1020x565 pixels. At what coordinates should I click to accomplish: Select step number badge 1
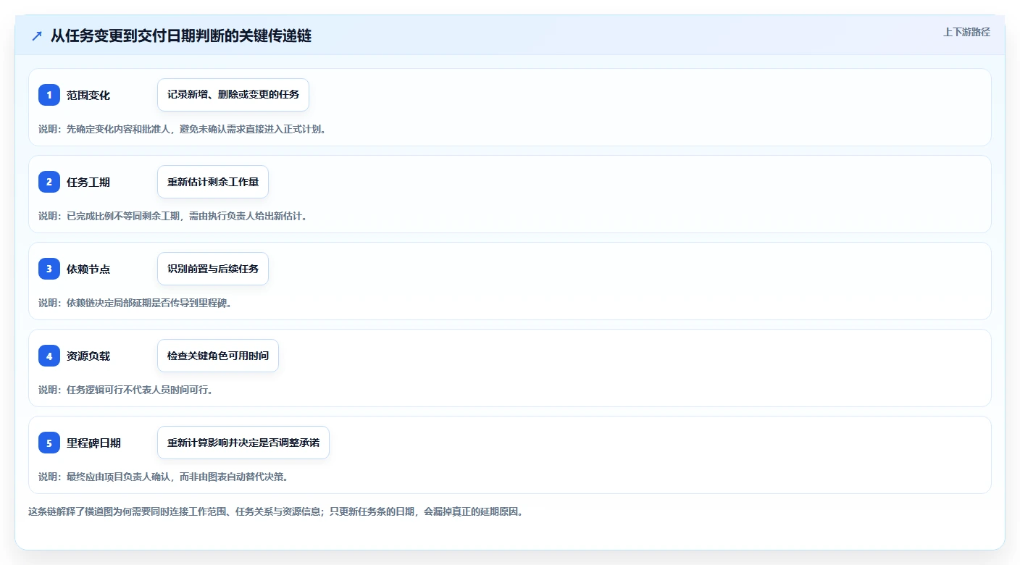click(49, 95)
